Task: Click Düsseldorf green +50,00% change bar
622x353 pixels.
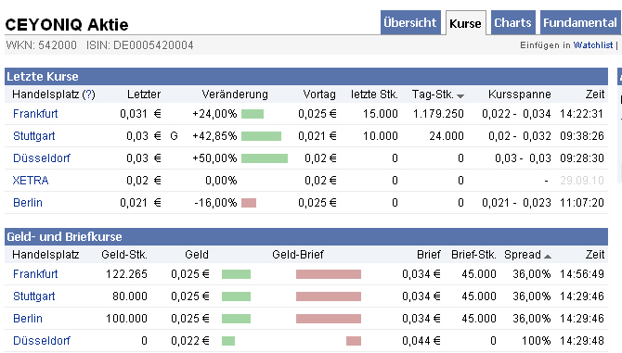Action: 265,158
